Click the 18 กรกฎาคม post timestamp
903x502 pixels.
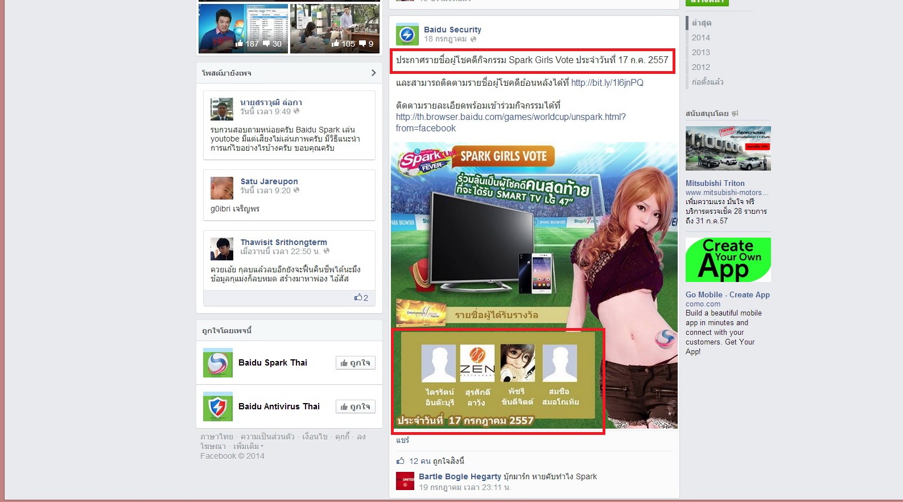[x=445, y=39]
